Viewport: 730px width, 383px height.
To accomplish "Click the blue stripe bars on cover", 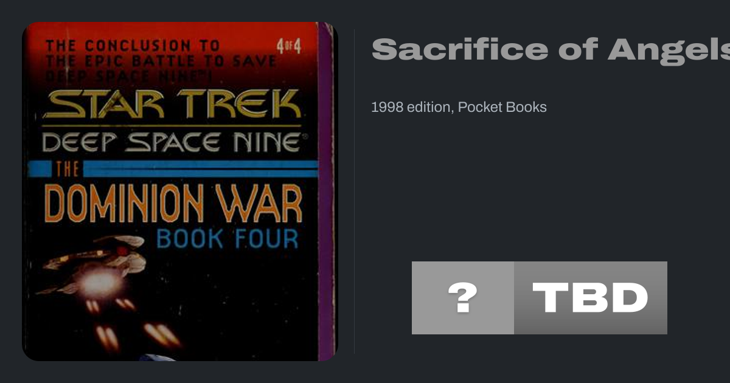I will [x=174, y=168].
